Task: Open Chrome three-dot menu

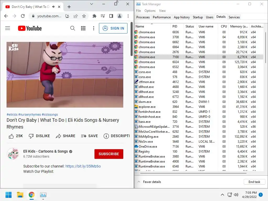Action: coord(128,16)
